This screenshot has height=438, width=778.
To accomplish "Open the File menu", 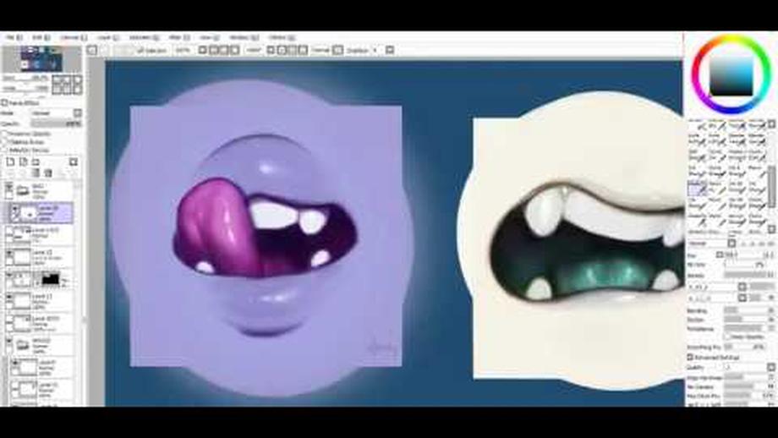I will click(14, 37).
